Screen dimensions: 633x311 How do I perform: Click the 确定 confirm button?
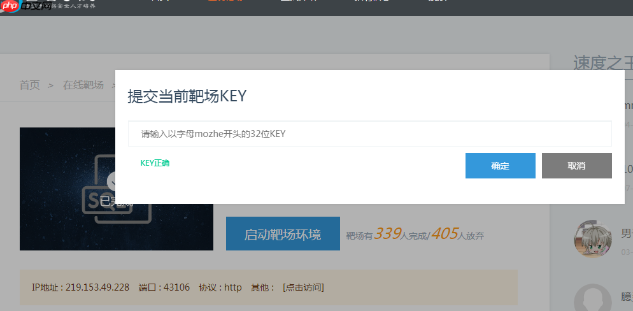500,166
